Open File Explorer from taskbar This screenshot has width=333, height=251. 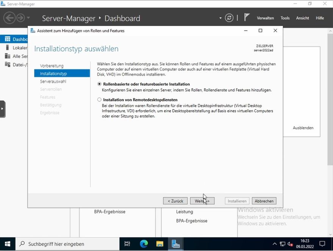coord(159,244)
